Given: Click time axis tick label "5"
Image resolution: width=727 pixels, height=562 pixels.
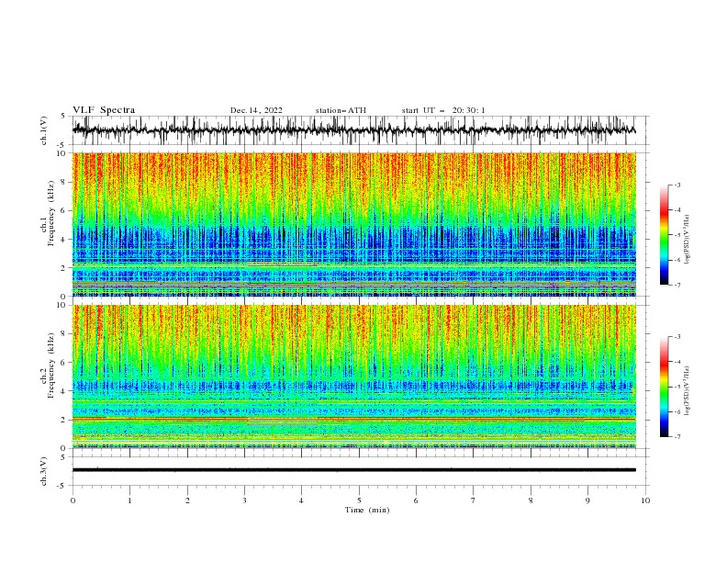Looking at the screenshot, I should pyautogui.click(x=359, y=500).
